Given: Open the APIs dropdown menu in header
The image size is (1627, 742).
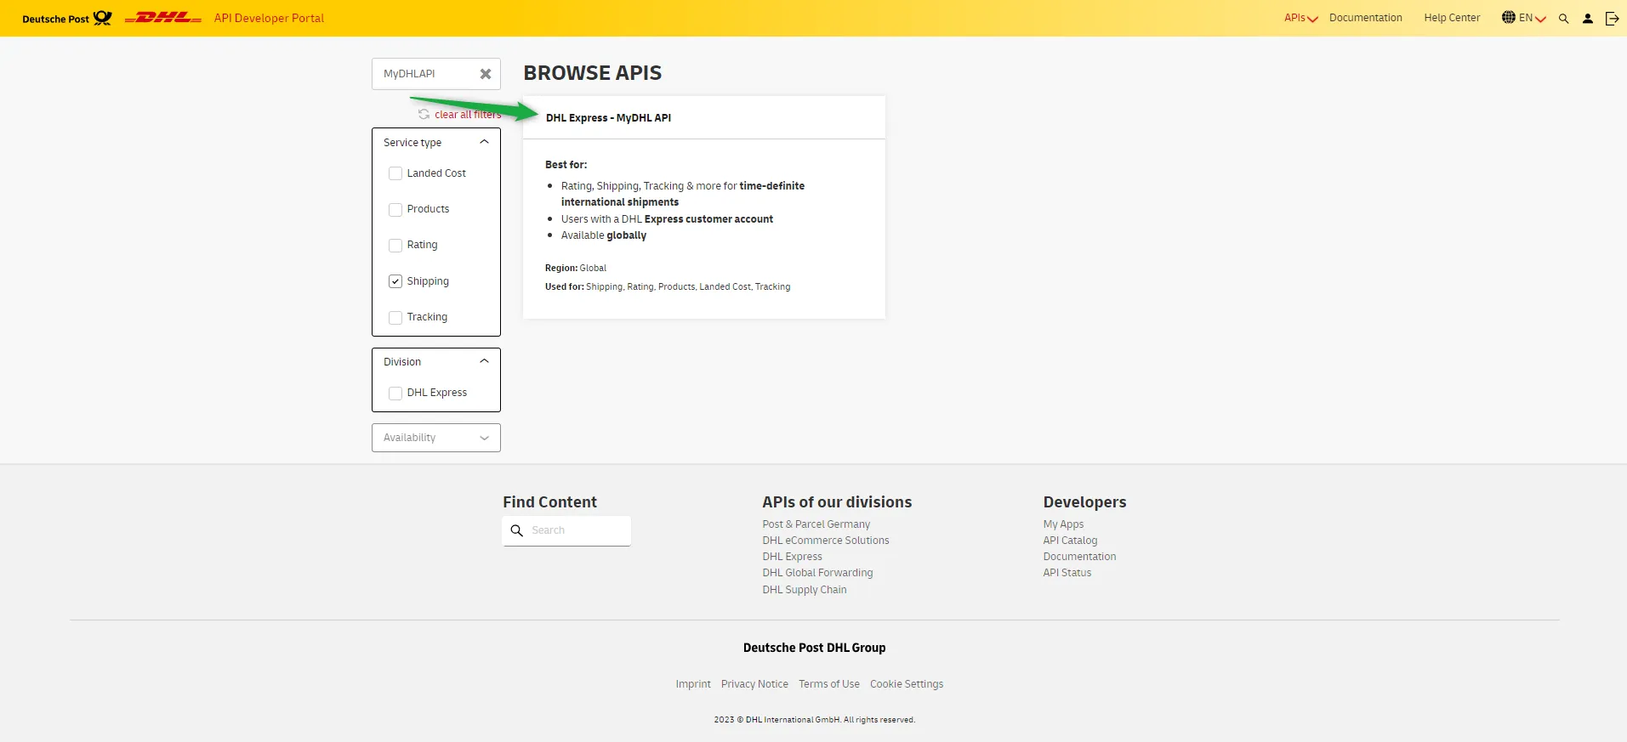Looking at the screenshot, I should pyautogui.click(x=1300, y=18).
